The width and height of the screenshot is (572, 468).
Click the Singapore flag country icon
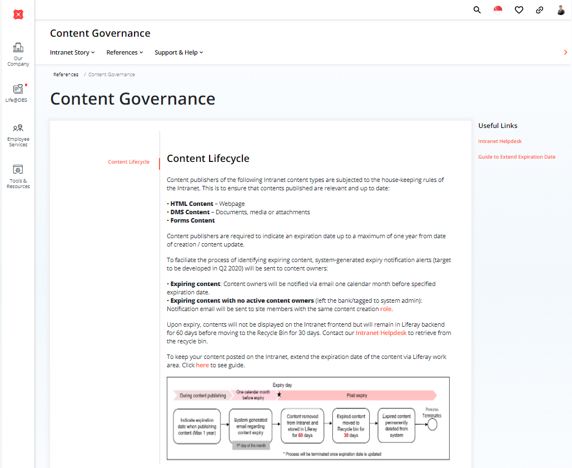point(498,10)
